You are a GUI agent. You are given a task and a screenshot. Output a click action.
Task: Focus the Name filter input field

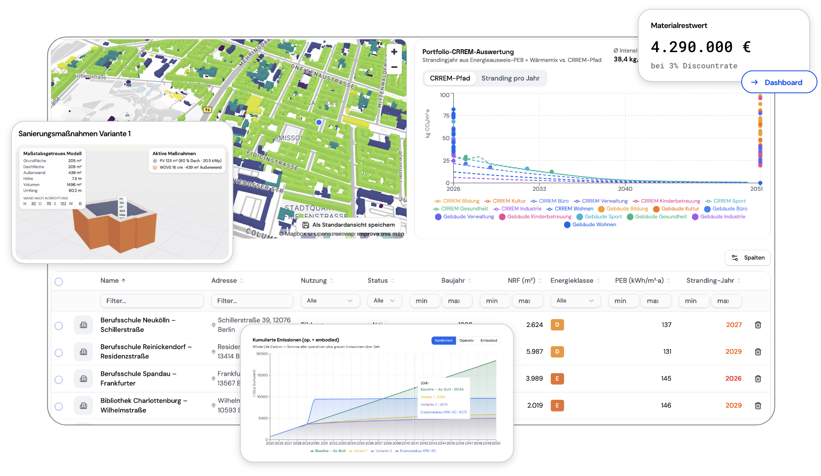pyautogui.click(x=152, y=301)
